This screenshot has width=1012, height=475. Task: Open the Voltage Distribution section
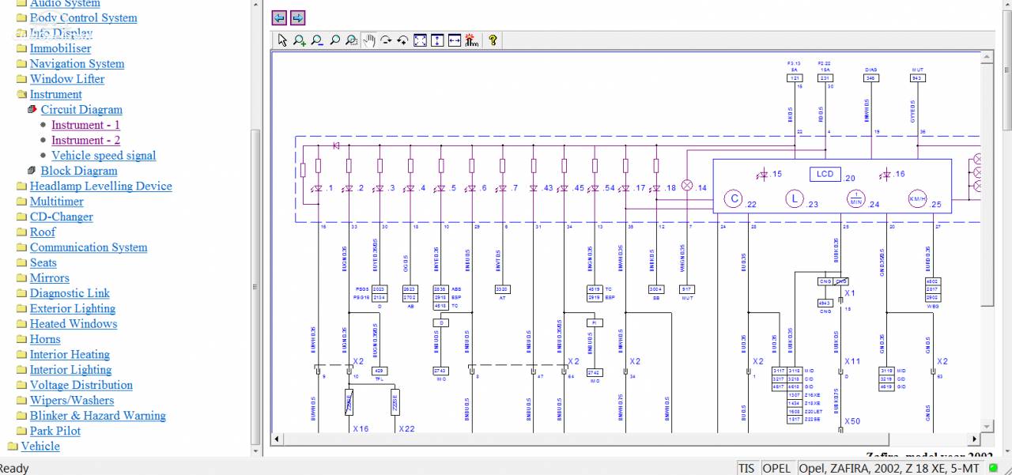(x=81, y=386)
